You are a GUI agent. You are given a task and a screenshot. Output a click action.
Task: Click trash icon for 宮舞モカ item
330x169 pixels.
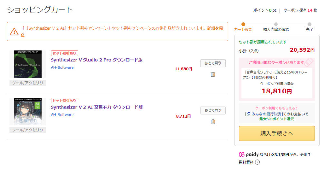(213, 121)
